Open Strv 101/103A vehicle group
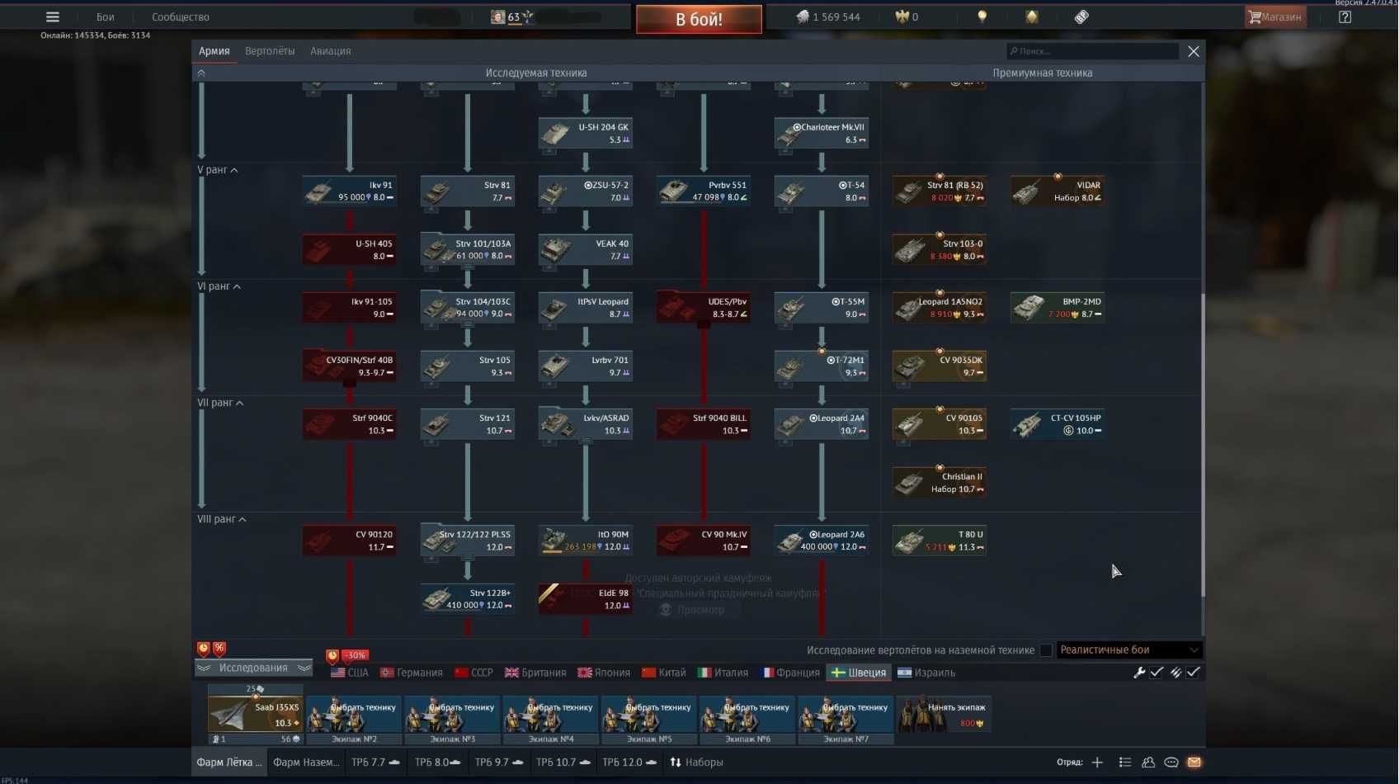 [x=467, y=249]
